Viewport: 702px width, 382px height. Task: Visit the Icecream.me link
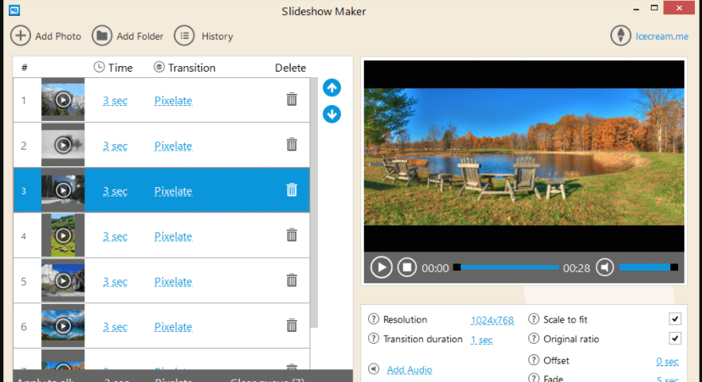[661, 37]
